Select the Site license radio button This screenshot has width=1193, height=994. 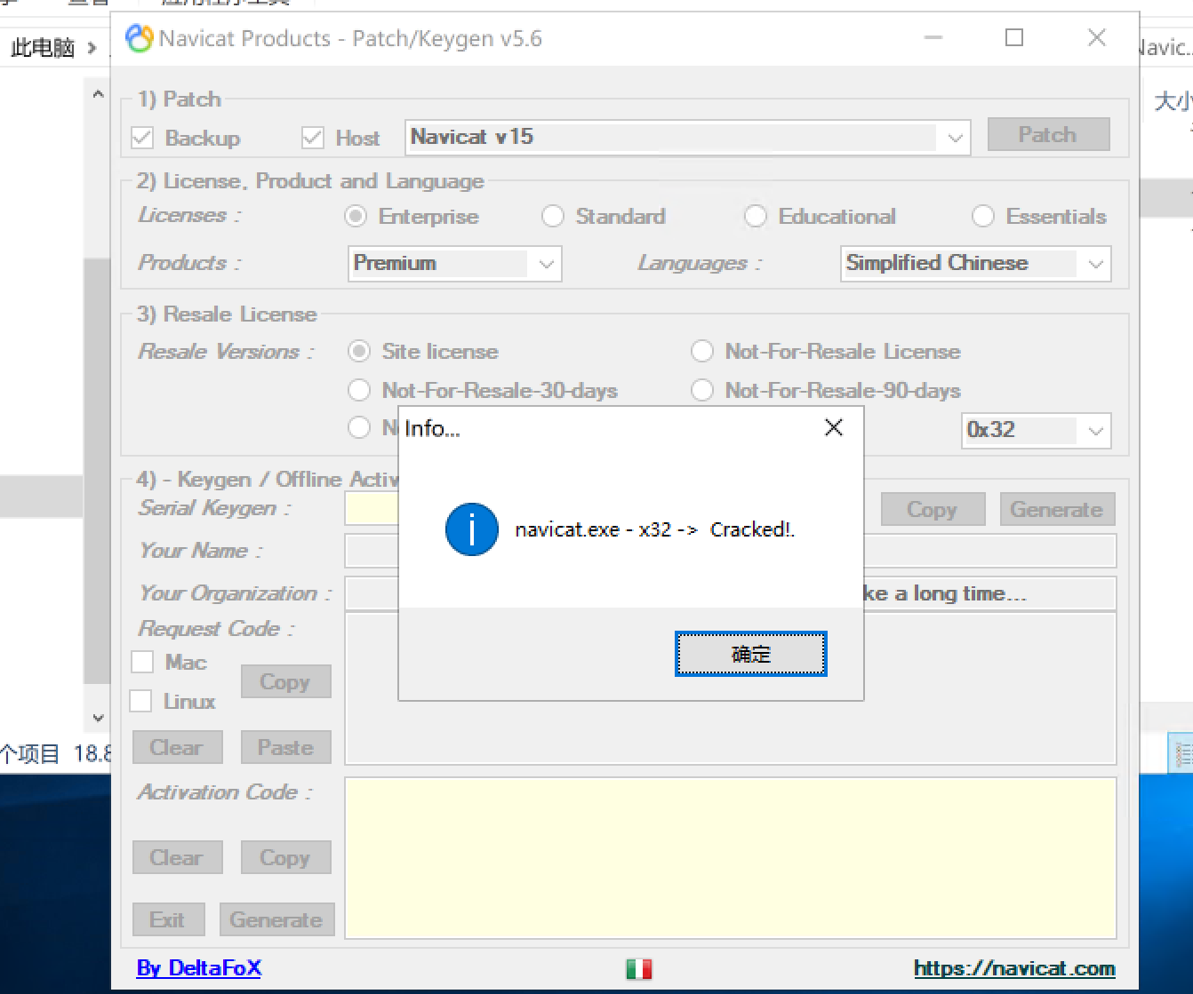[x=359, y=351]
